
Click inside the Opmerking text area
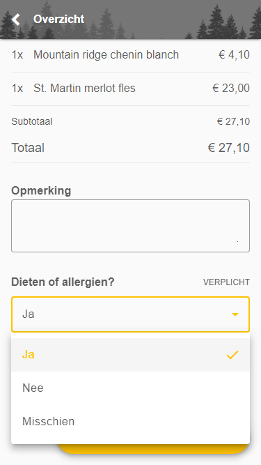tap(131, 226)
